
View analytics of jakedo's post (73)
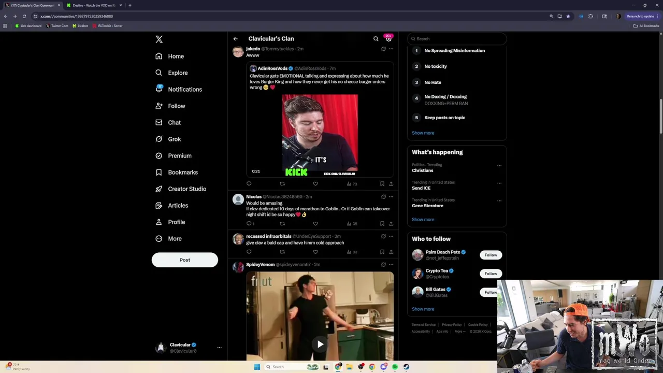pos(352,183)
